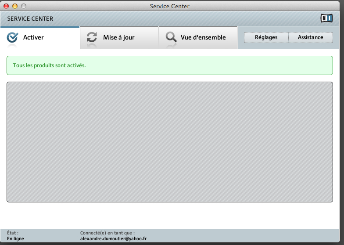Click the email alexandre.dumoutier@yahoo.fr
344x245 pixels.
[113, 239]
